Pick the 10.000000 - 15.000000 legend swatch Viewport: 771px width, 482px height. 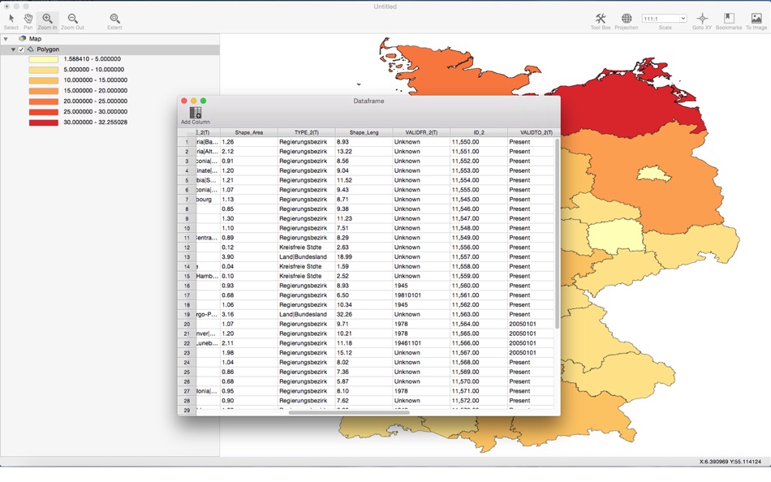[x=43, y=80]
